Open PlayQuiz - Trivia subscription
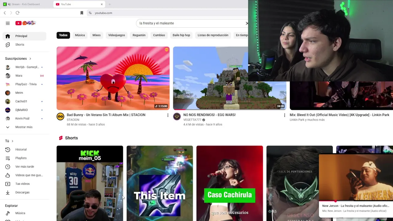Image resolution: width=393 pixels, height=221 pixels. (x=25, y=84)
